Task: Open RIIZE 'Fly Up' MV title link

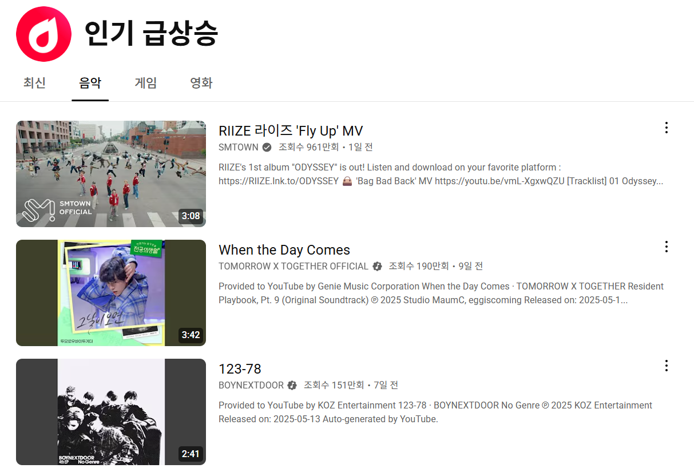Action: click(x=291, y=130)
